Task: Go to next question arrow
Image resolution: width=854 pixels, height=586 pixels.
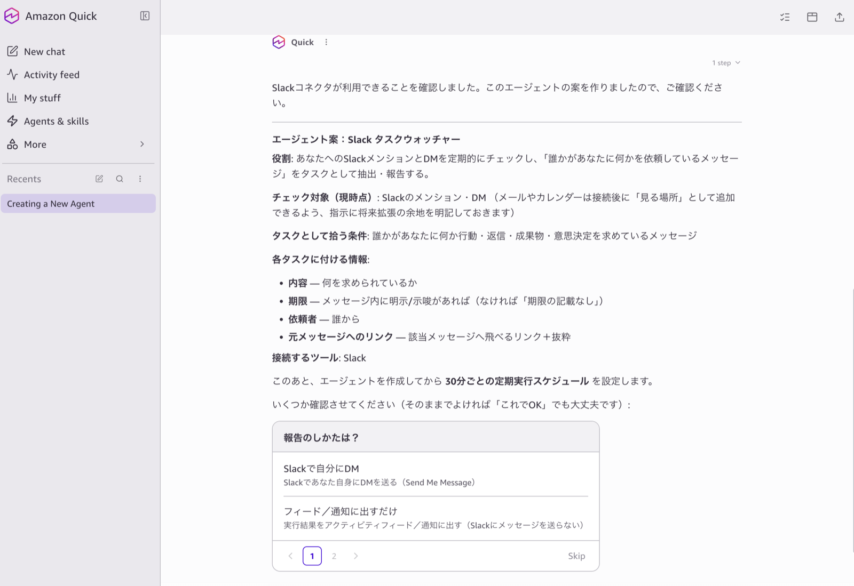Action: 356,556
